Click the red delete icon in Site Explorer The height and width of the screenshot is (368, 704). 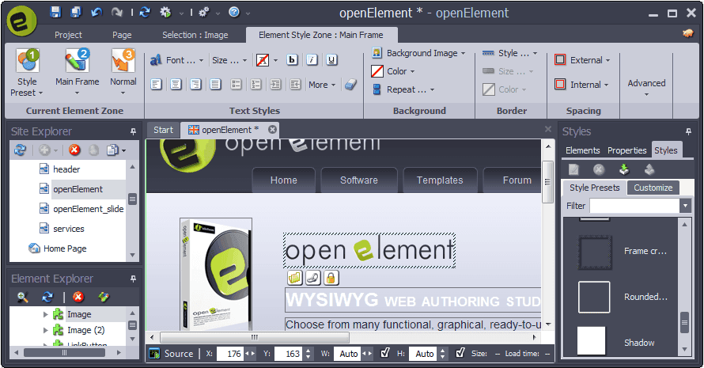[74, 150]
